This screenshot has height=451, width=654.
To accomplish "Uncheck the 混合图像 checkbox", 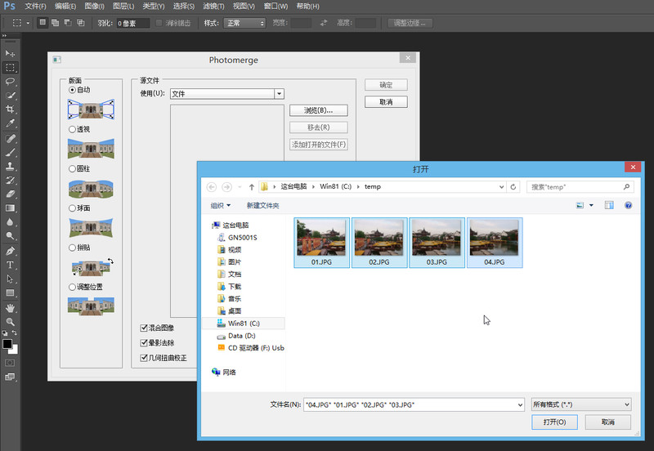I will (144, 328).
